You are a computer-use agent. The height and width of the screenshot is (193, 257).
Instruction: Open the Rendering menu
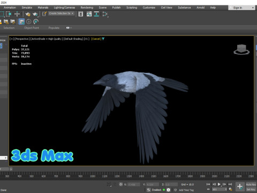pos(87,8)
